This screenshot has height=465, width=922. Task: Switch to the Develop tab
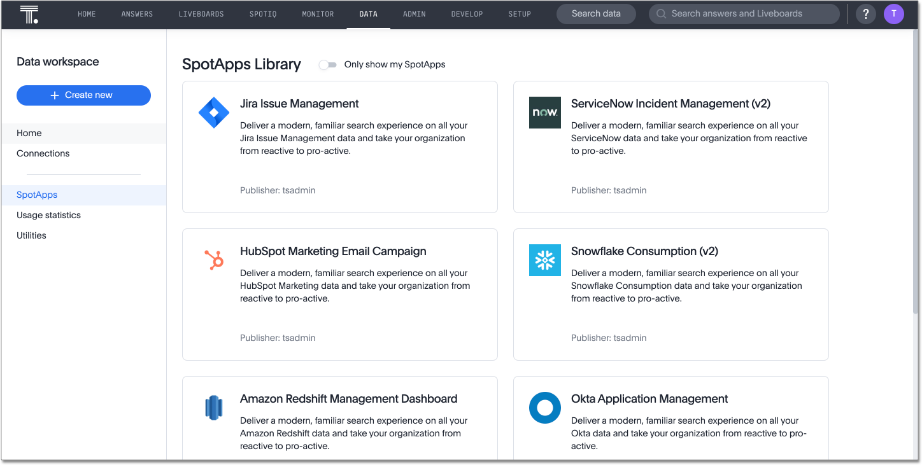point(467,14)
